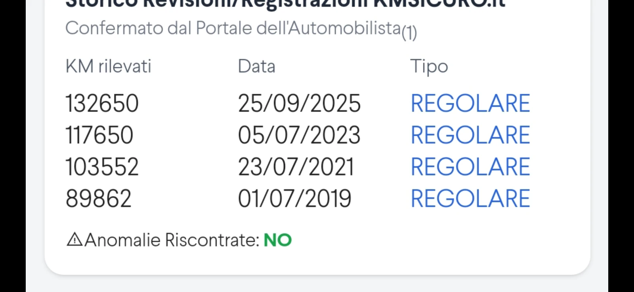
Task: Click the date 05/07/2023
Action: tap(299, 135)
